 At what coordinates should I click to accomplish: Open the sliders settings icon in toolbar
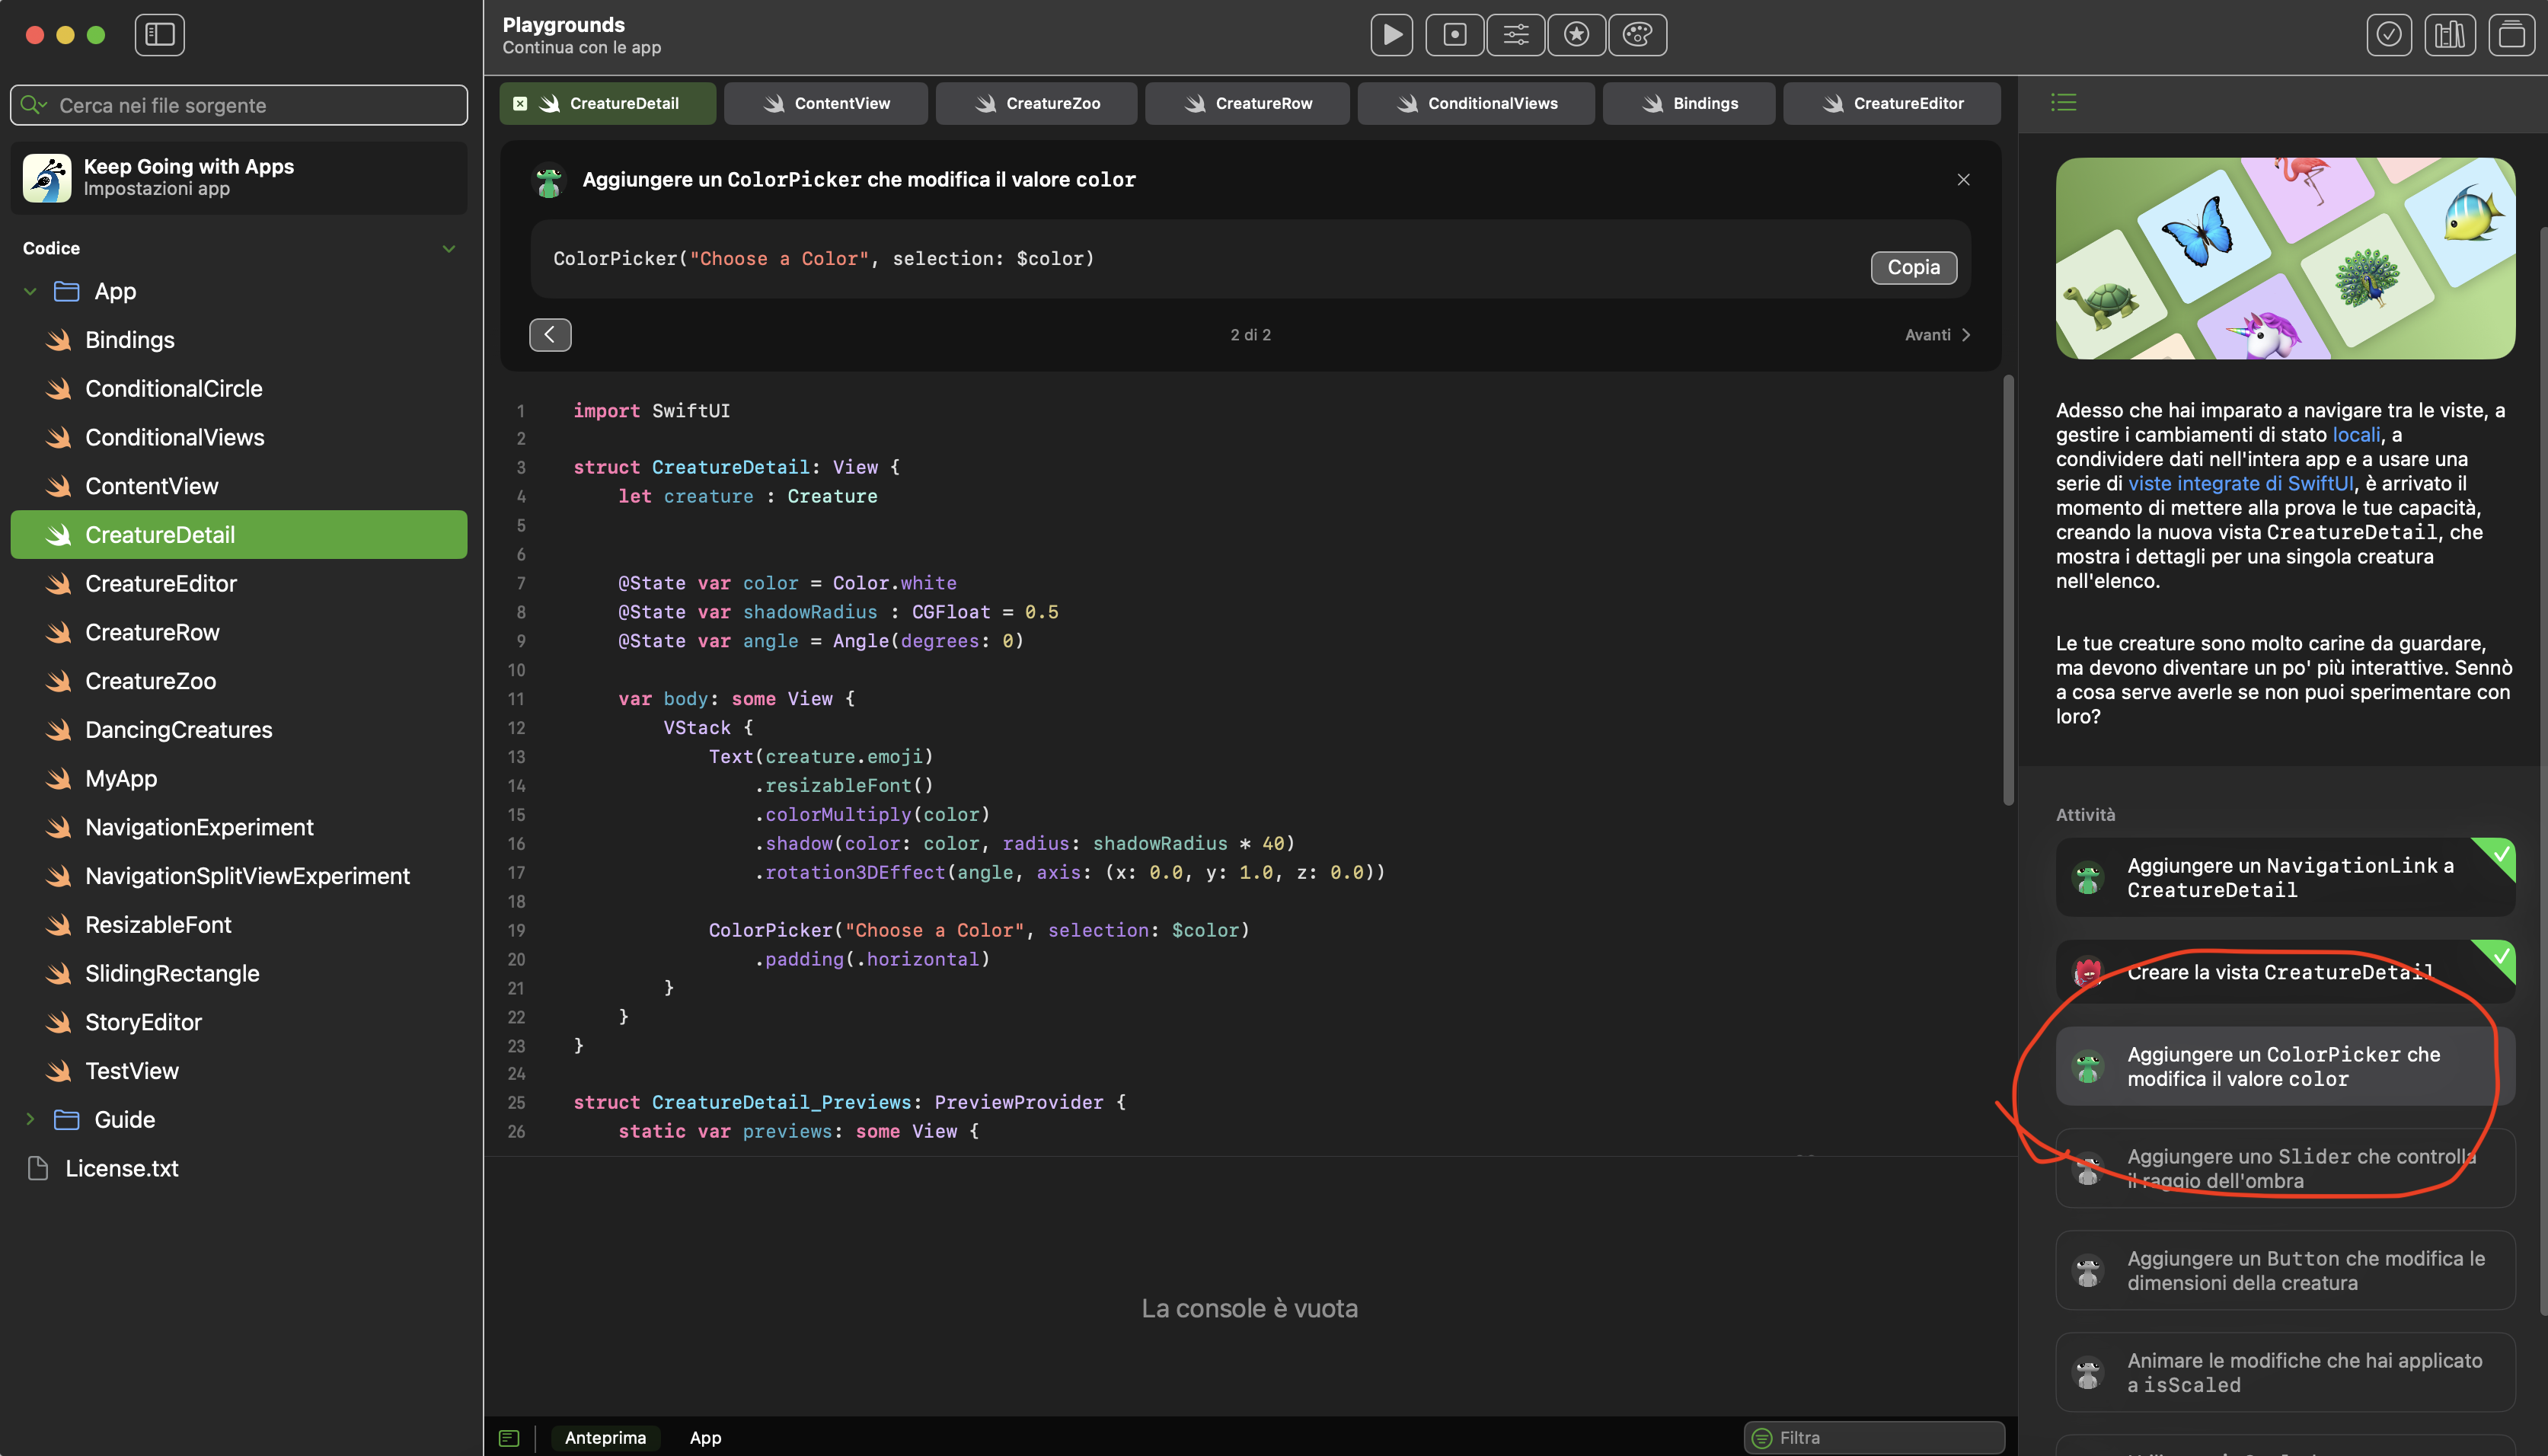1515,35
